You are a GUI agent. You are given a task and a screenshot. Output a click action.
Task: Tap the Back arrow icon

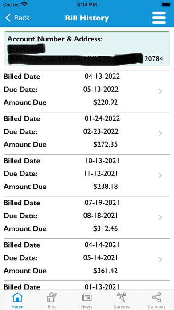[x=8, y=18]
